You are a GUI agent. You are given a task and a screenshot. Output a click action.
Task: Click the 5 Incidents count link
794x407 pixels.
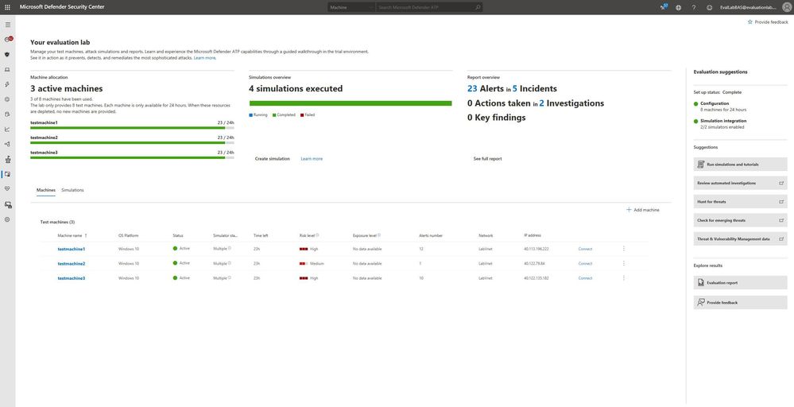514,88
